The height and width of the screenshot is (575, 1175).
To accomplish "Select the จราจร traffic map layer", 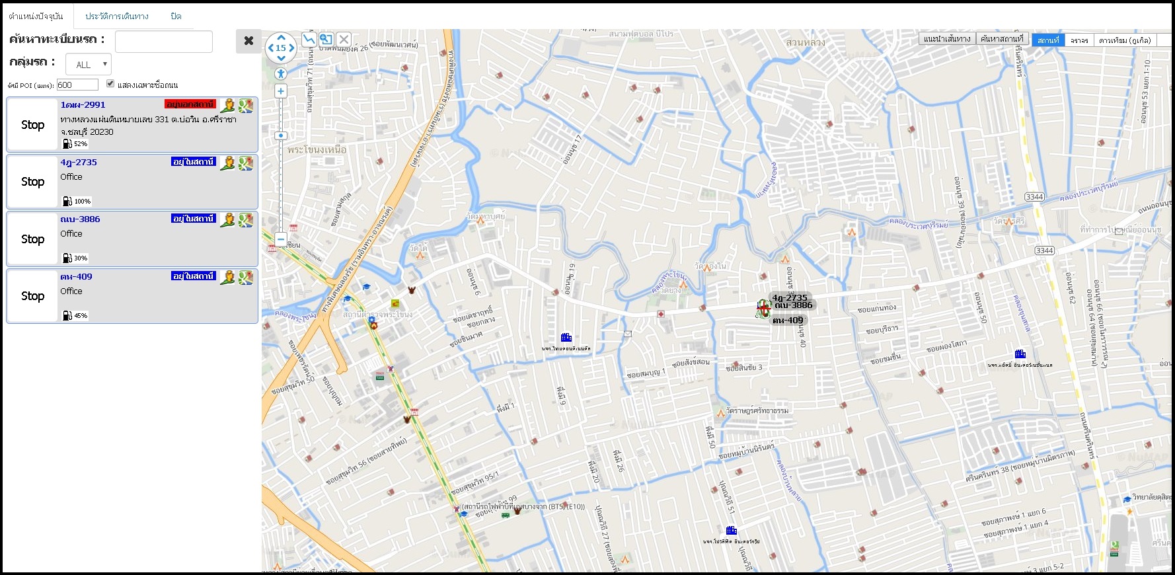I will tap(1079, 40).
